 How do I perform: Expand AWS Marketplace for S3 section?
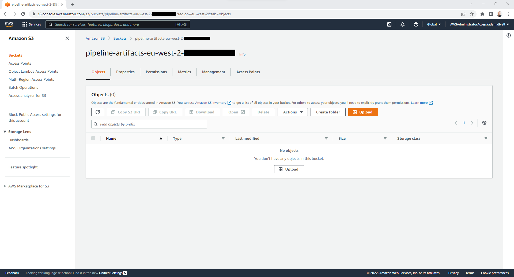click(x=5, y=186)
